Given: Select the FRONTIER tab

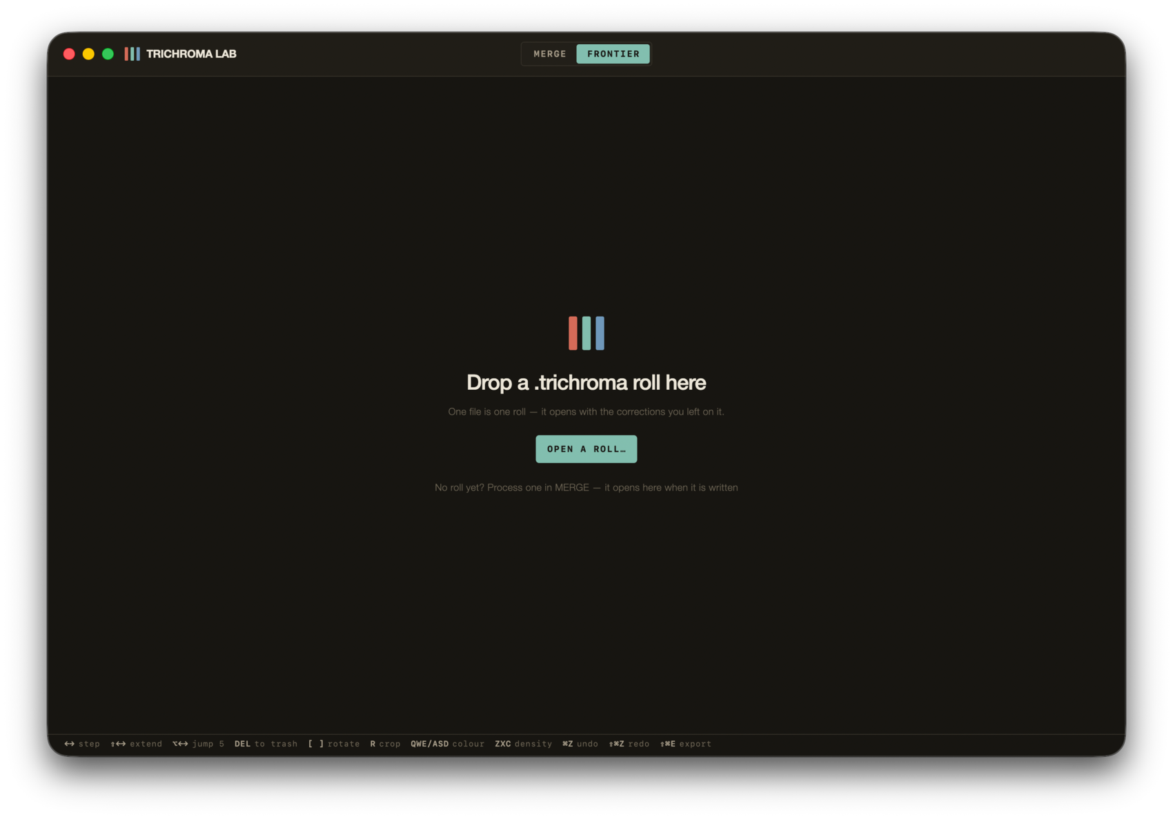Looking at the screenshot, I should pyautogui.click(x=613, y=54).
